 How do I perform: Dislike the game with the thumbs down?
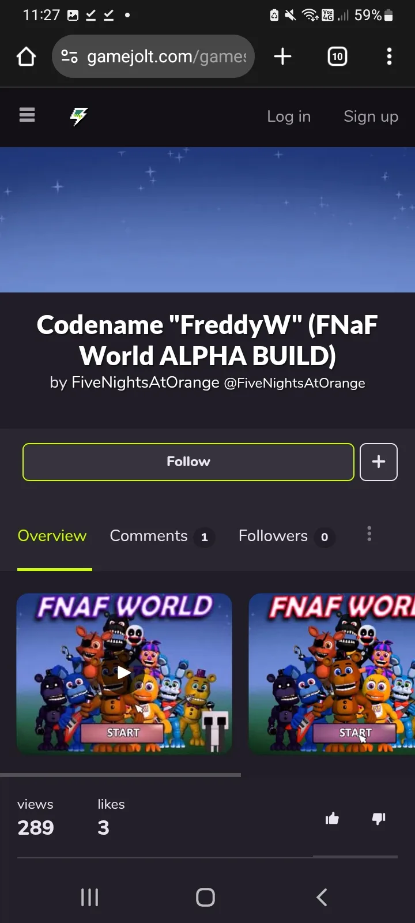click(x=379, y=818)
